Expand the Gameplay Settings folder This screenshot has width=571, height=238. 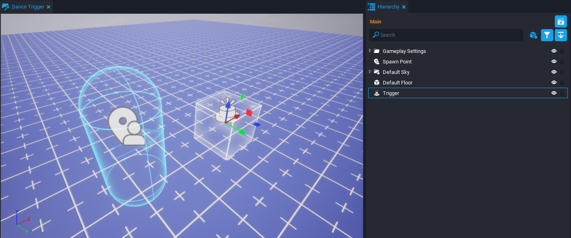click(x=370, y=51)
